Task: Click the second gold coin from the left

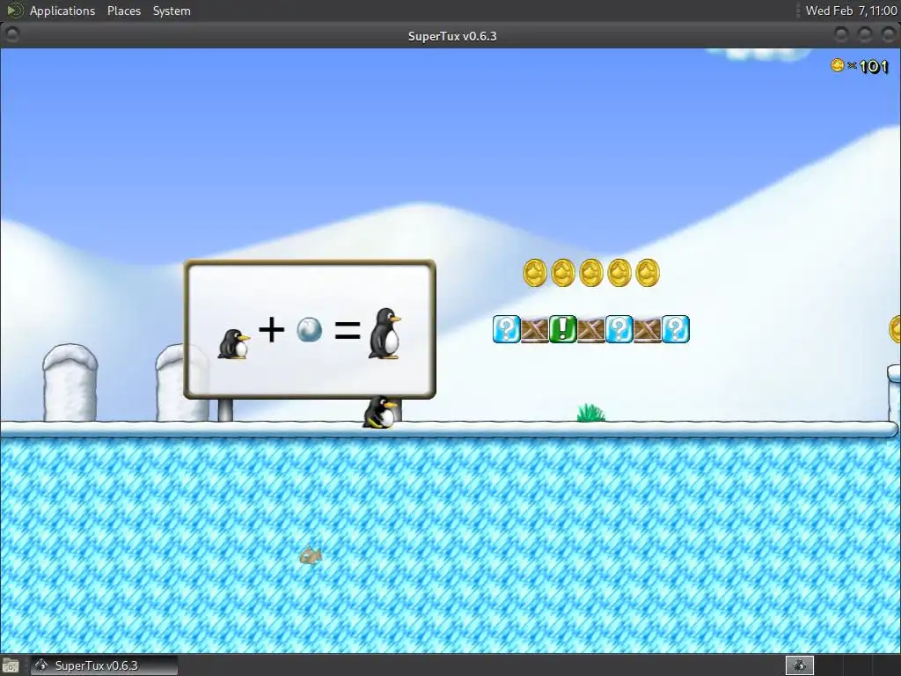Action: tap(562, 273)
